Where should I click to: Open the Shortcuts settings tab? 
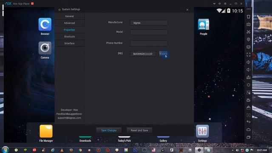(69, 37)
